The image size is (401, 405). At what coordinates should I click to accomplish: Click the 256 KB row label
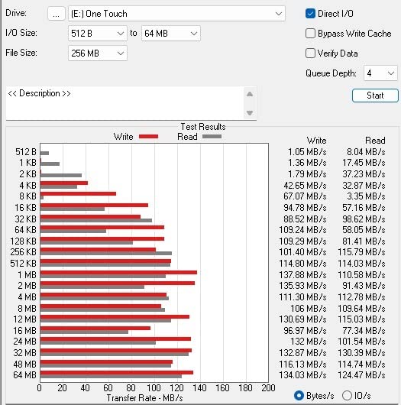tap(24, 252)
